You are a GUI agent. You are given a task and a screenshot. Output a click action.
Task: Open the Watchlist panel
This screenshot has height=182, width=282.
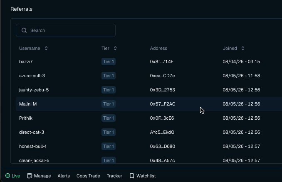(x=143, y=176)
